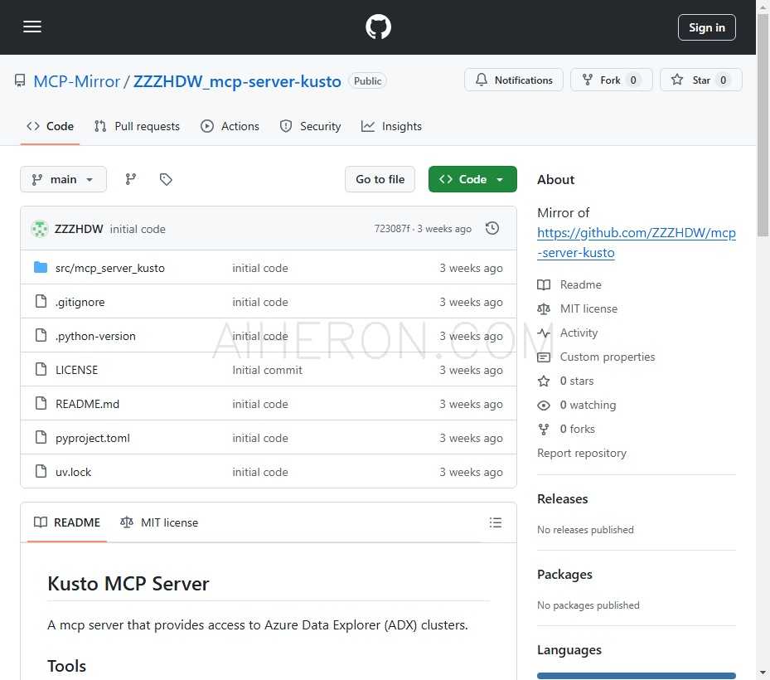
Task: Open the 0 watching link
Action: 588,405
